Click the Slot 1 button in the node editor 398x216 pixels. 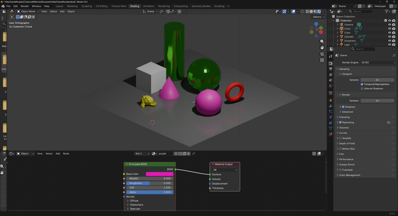(x=142, y=153)
